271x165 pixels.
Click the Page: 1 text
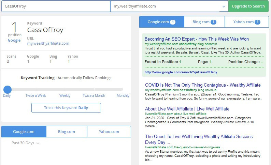pos(205,62)
